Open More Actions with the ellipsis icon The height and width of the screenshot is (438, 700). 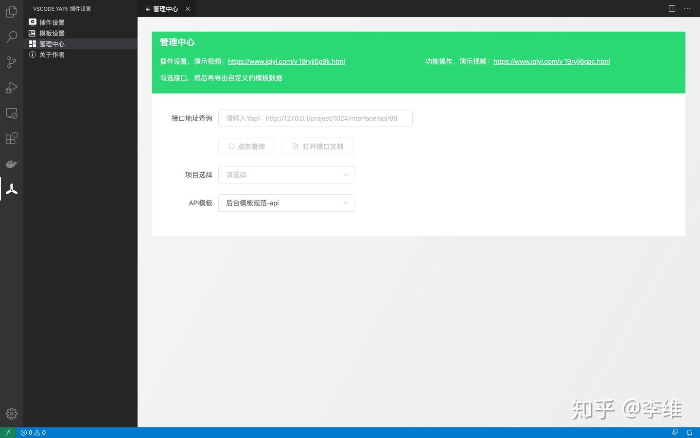pyautogui.click(x=687, y=8)
